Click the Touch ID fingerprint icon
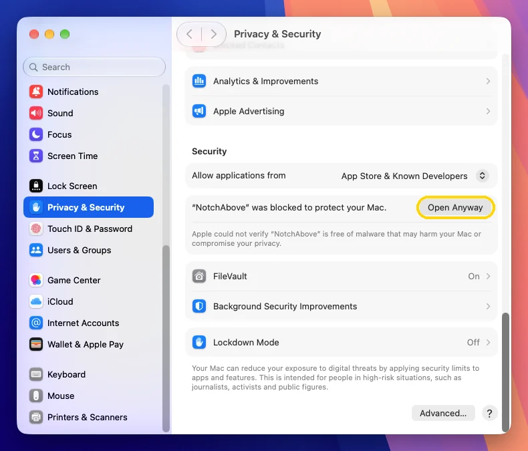This screenshot has height=451, width=528. (x=36, y=229)
